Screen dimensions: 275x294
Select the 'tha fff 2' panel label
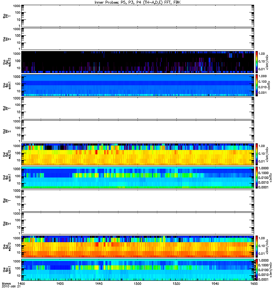tap(7, 39)
